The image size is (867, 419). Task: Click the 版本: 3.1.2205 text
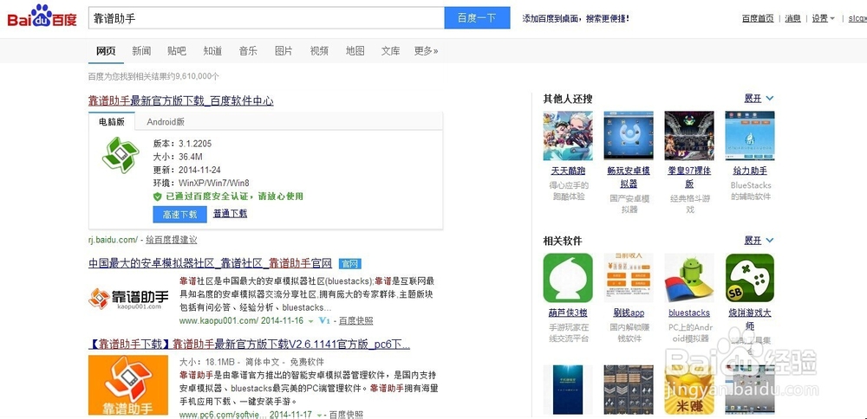click(182, 144)
